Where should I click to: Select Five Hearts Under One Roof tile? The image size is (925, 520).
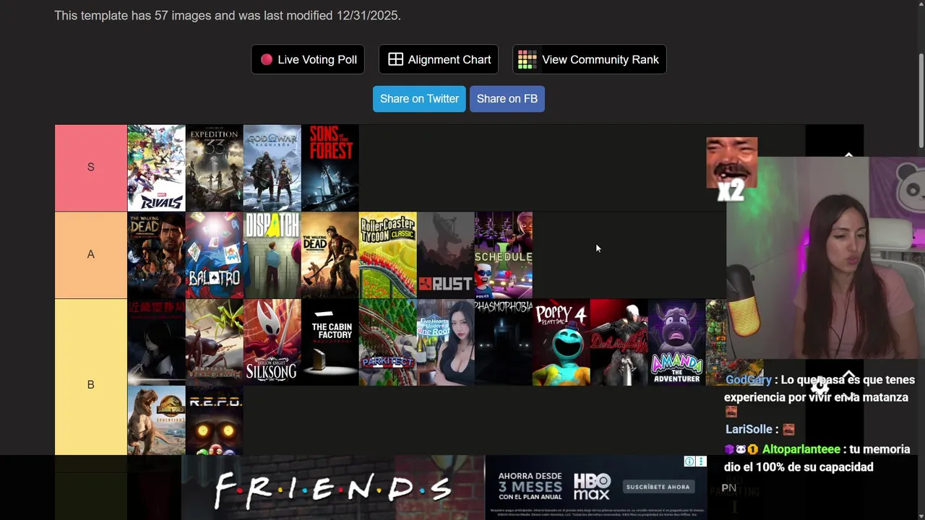tap(446, 342)
